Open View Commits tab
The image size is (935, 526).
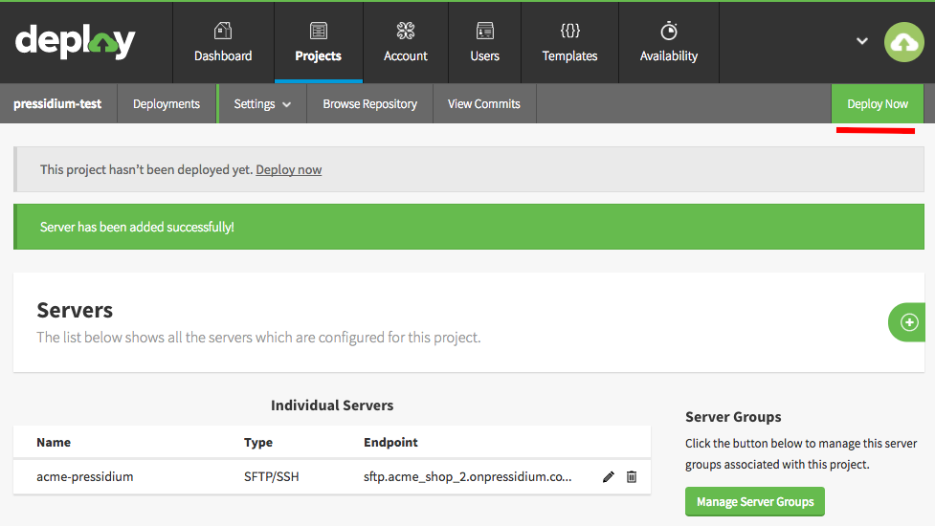484,103
